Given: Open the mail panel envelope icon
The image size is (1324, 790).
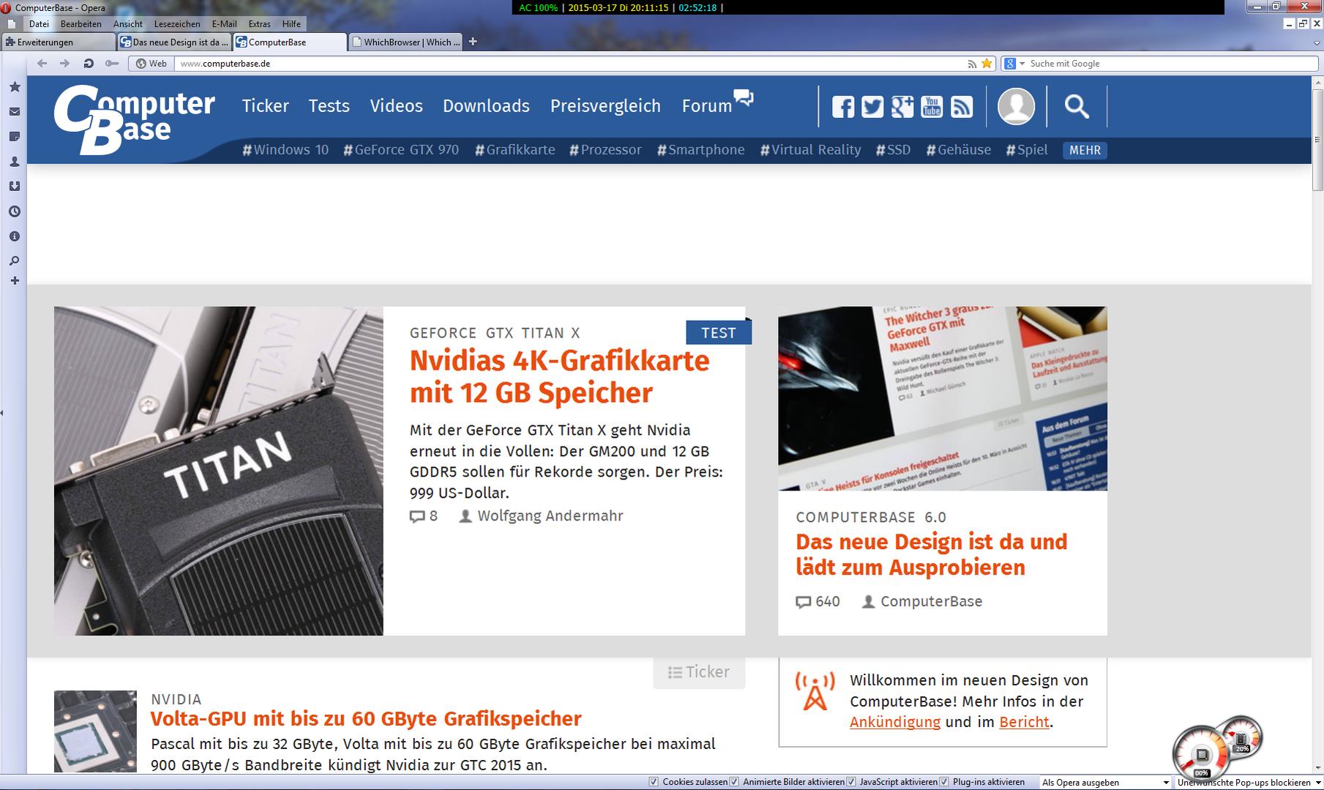Looking at the screenshot, I should tap(14, 112).
